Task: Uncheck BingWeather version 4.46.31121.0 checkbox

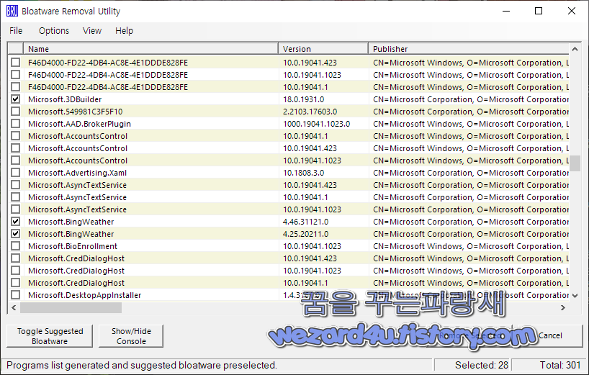Action: [x=15, y=222]
